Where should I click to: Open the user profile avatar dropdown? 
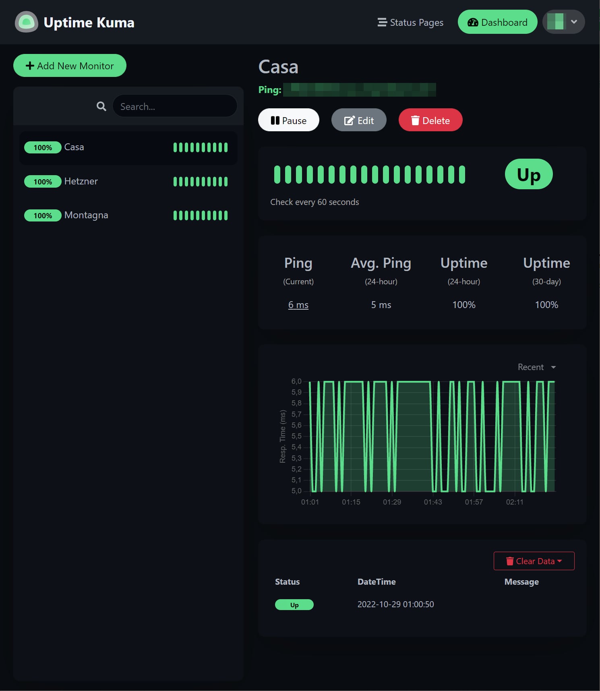(563, 22)
